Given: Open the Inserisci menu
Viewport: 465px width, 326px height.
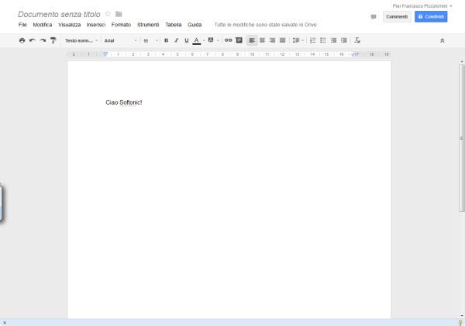Looking at the screenshot, I should click(x=96, y=25).
